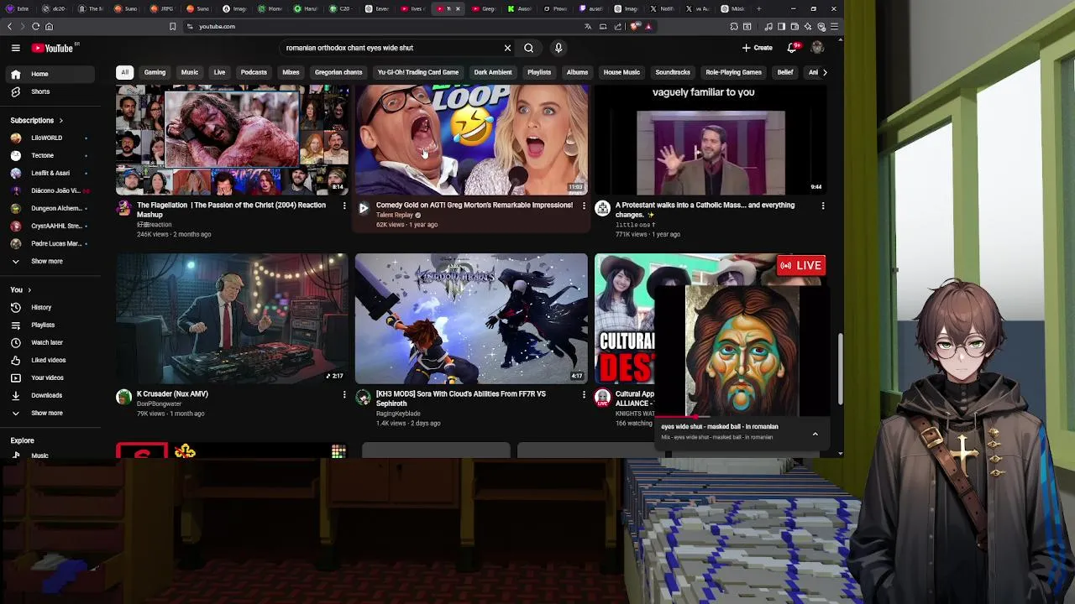Reload the page with the refresh icon
Screen dimensions: 1075x604
click(36, 26)
